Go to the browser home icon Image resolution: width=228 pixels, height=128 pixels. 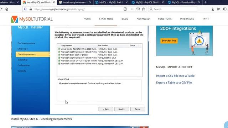tap(7, 9)
